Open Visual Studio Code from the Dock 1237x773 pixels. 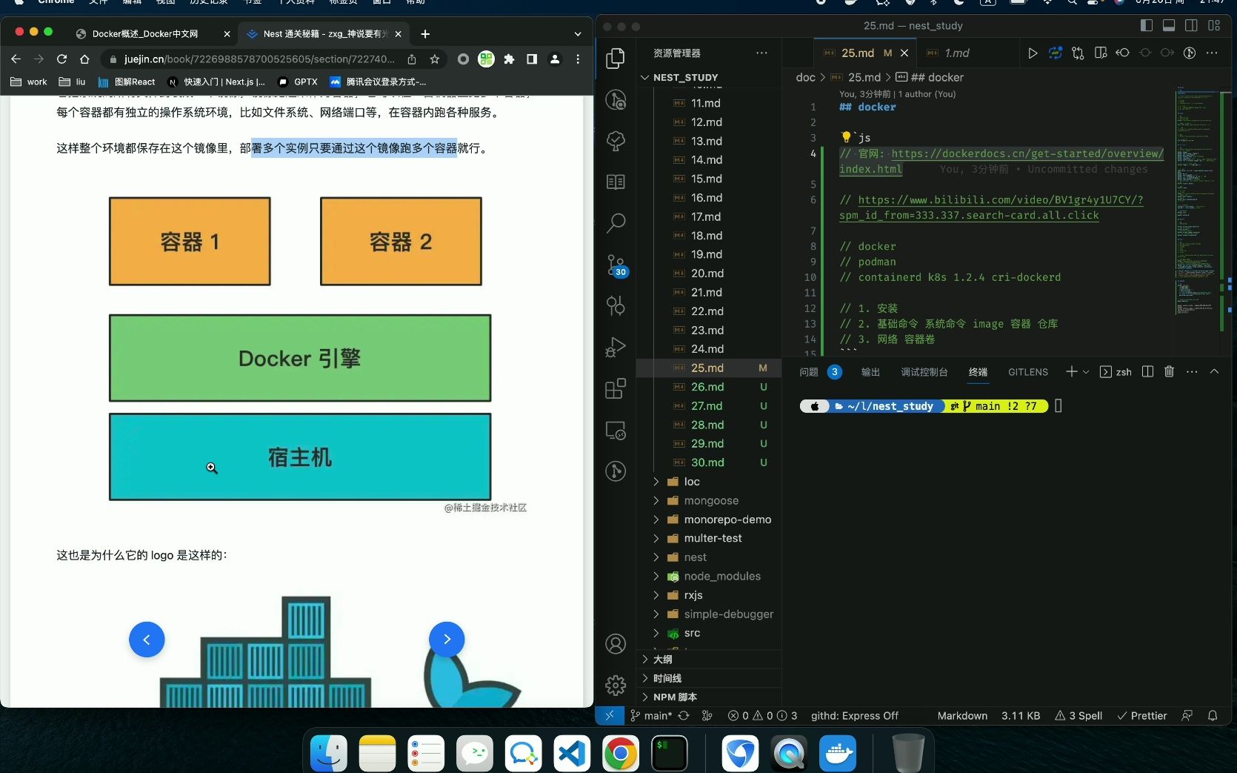pos(572,754)
